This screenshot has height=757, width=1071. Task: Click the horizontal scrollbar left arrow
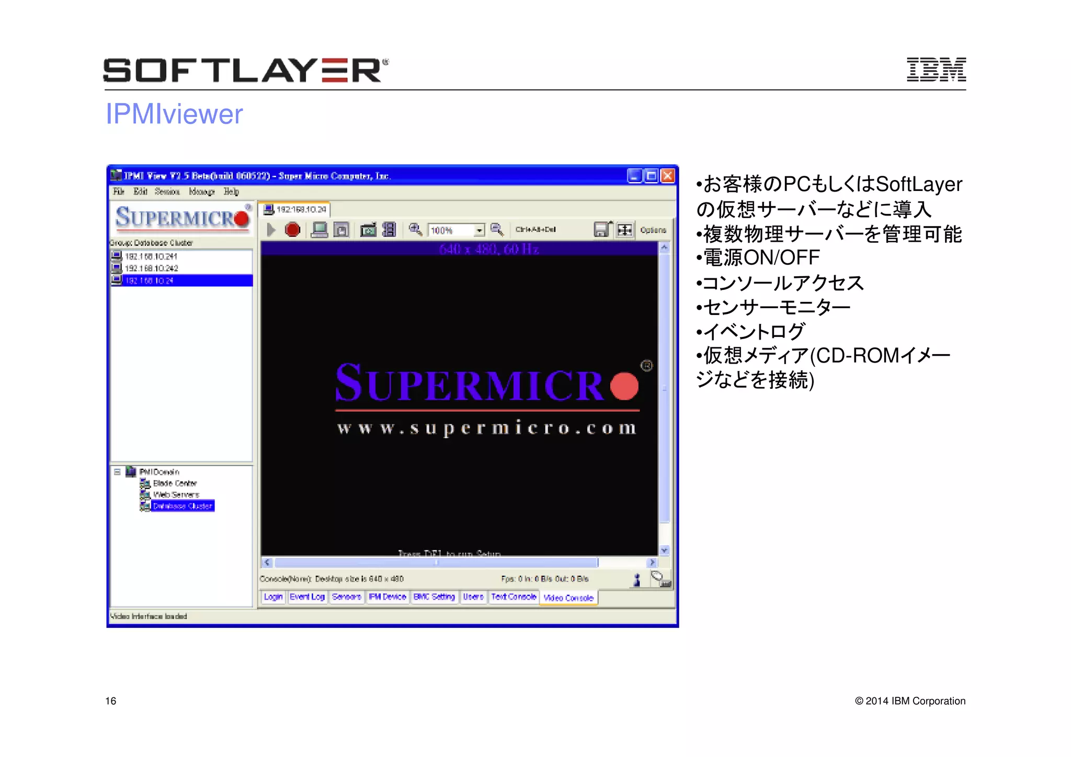(x=267, y=562)
